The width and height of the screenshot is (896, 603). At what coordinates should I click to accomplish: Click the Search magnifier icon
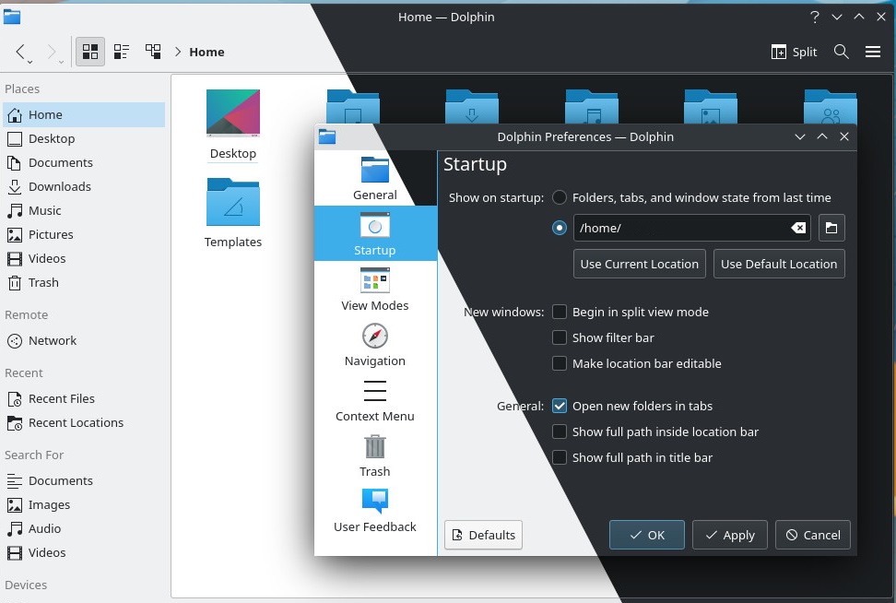pos(841,52)
